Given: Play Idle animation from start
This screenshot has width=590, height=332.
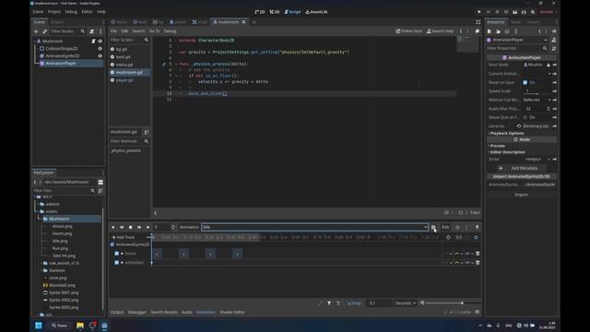Looking at the screenshot, I should [x=139, y=228].
